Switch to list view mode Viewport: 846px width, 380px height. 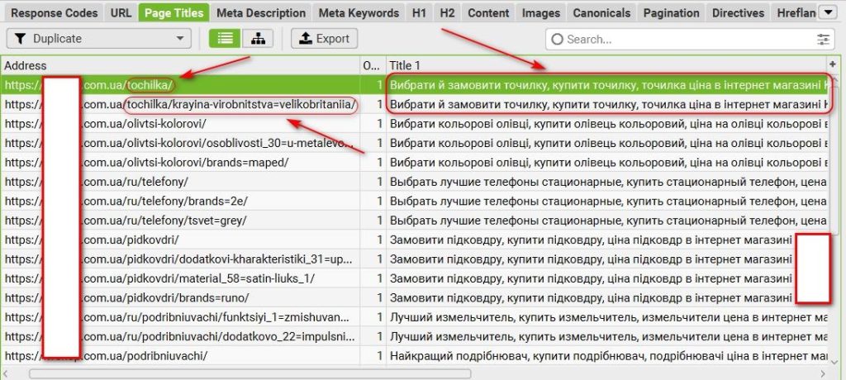click(225, 38)
